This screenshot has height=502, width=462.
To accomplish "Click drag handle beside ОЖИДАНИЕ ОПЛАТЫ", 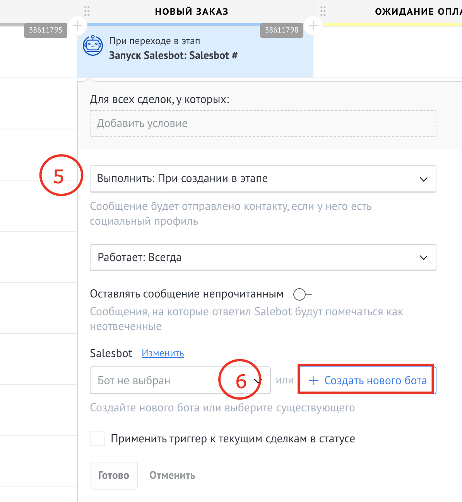I will (323, 11).
